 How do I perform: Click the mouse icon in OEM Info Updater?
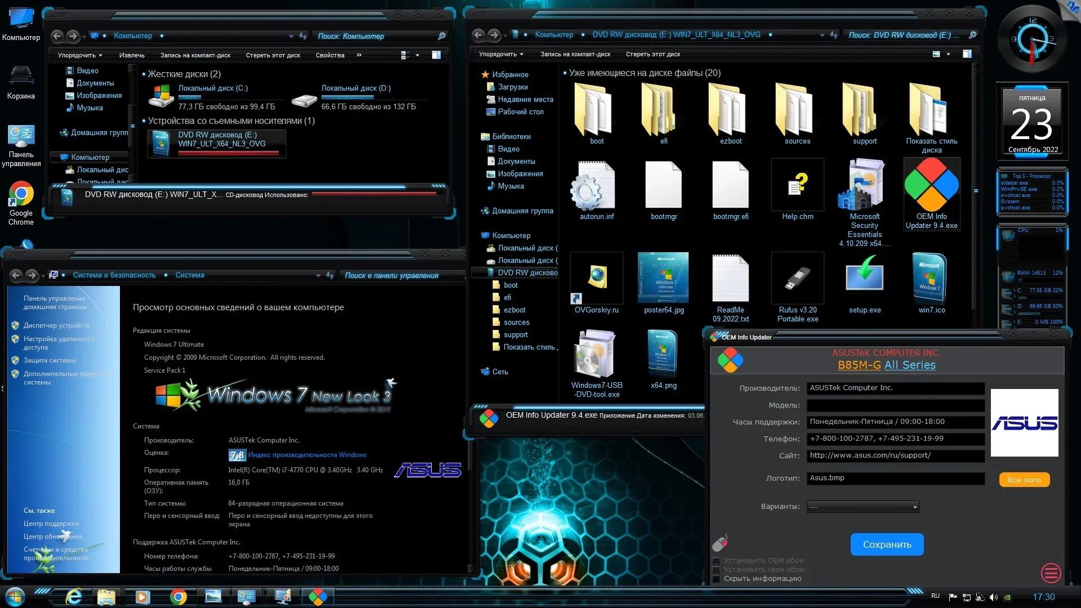pyautogui.click(x=721, y=543)
